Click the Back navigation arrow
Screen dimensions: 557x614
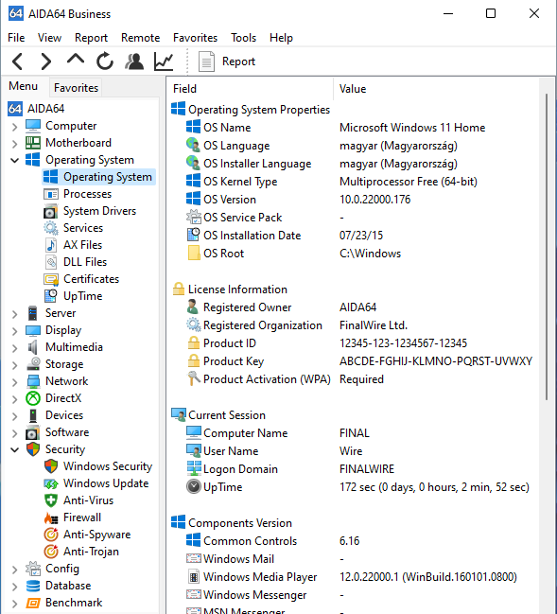click(18, 61)
